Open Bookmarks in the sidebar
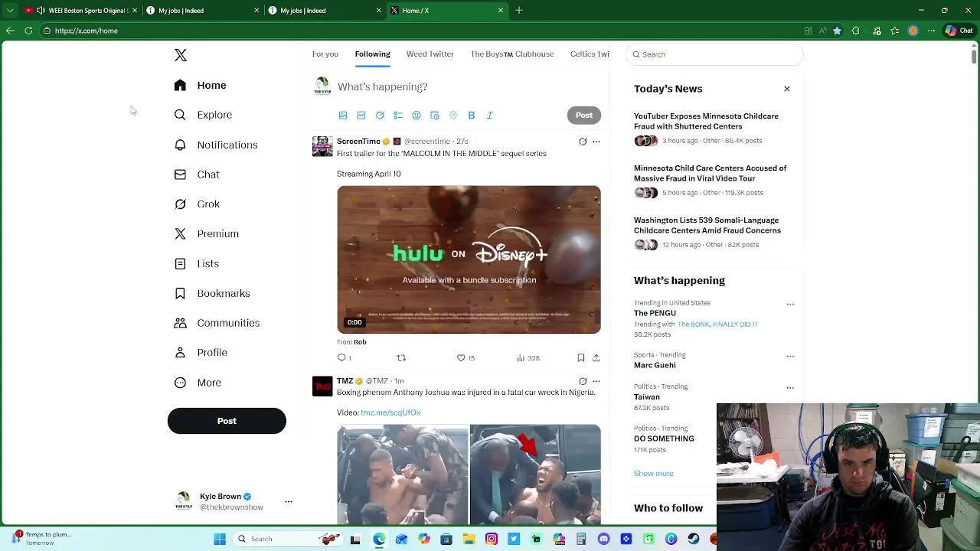The width and height of the screenshot is (980, 551). (x=212, y=293)
